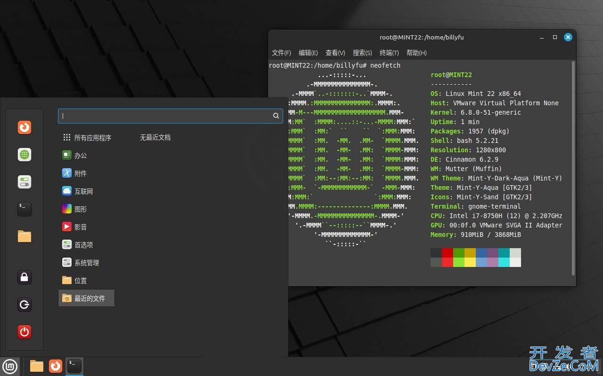Select the 系统管理 administration category

click(87, 263)
